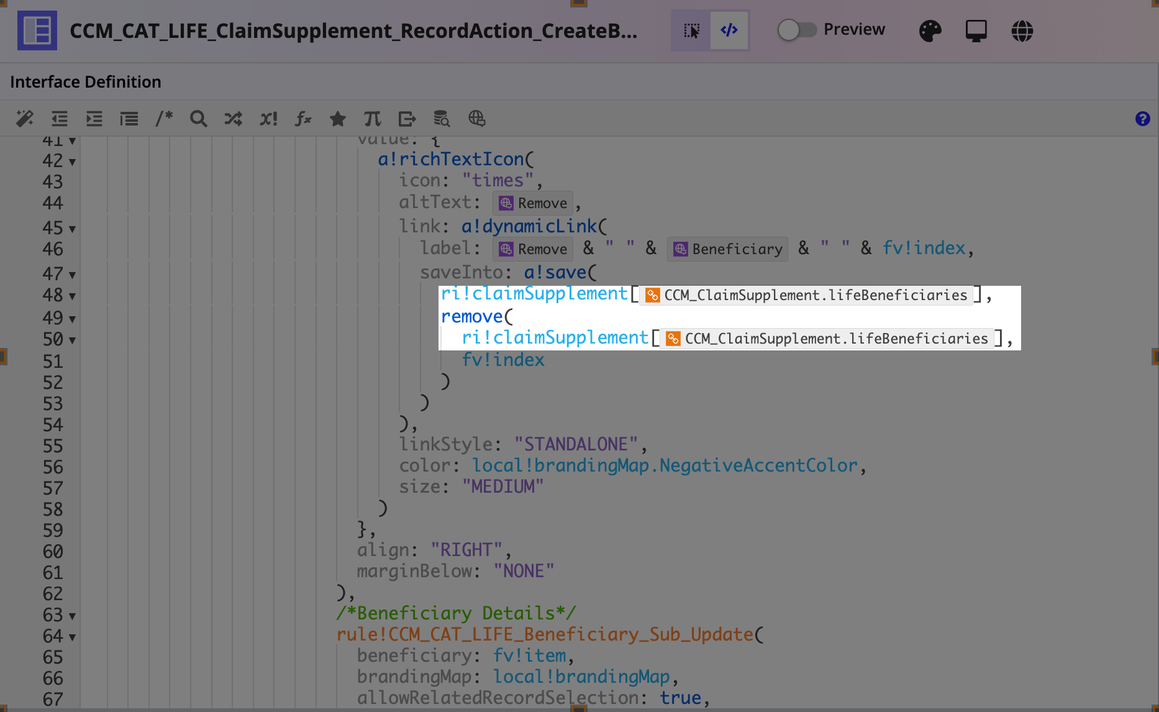1159x712 pixels.
Task: Click the export arrow toolbar icon
Action: (407, 119)
